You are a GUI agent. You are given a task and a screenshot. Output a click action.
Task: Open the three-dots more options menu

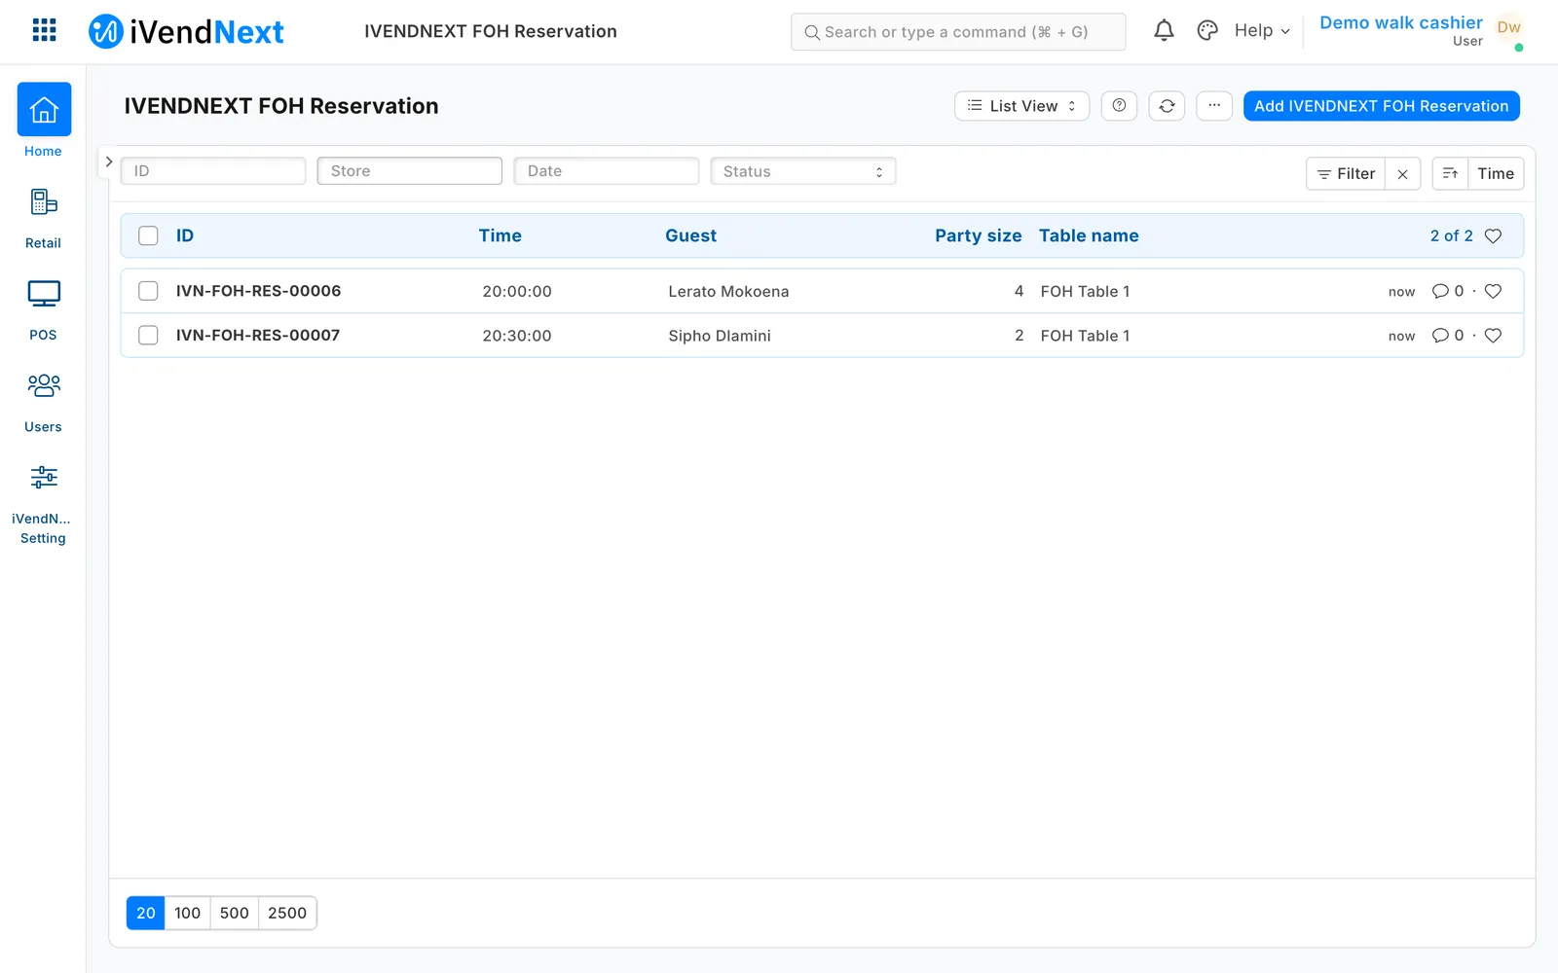coord(1214,106)
